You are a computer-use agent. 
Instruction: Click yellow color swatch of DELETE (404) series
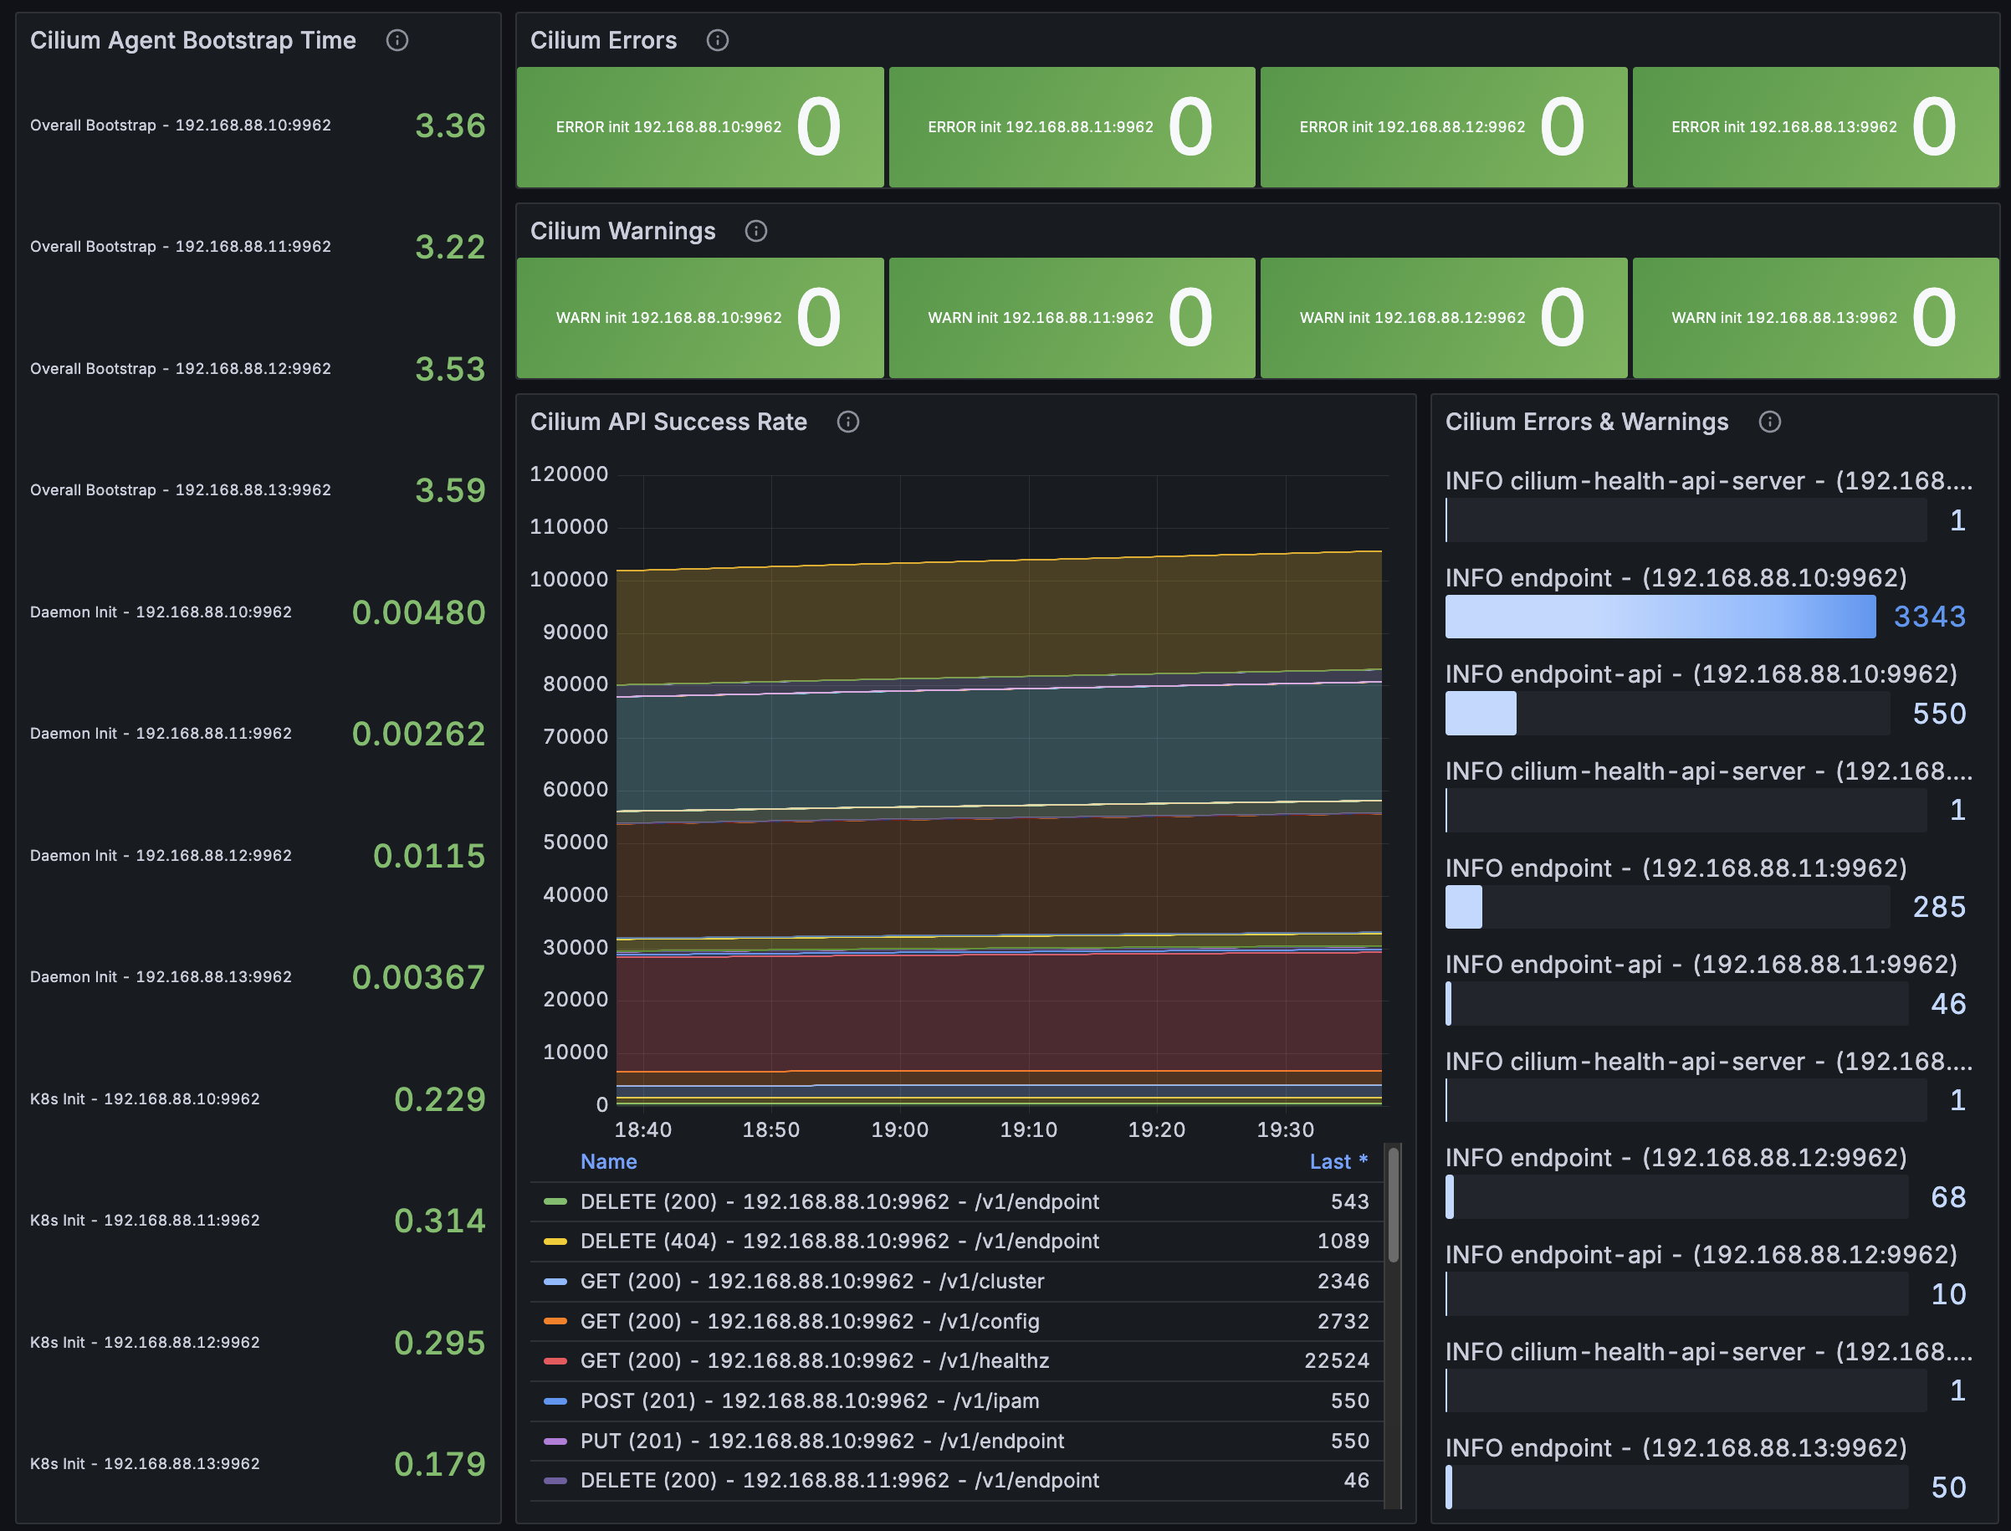tap(555, 1242)
